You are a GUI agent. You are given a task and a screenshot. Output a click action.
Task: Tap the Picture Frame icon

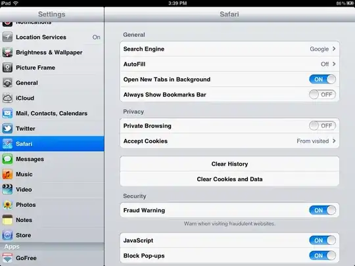click(x=7, y=68)
